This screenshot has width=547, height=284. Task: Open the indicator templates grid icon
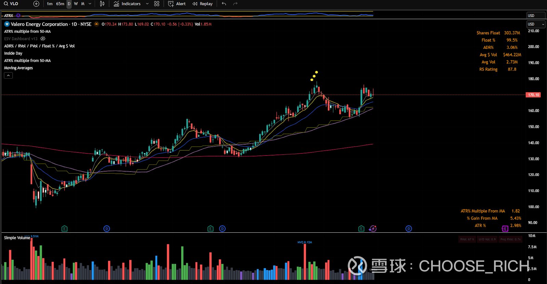pyautogui.click(x=157, y=4)
